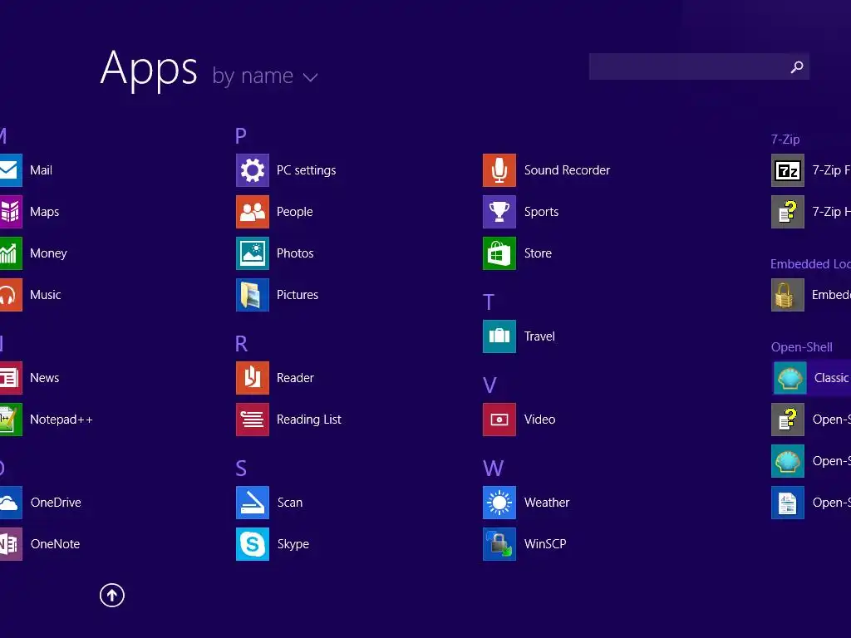
Task: Open the Mail app tile icon
Action: [11, 170]
